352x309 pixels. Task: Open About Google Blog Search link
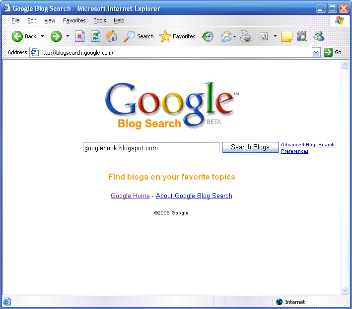[194, 196]
